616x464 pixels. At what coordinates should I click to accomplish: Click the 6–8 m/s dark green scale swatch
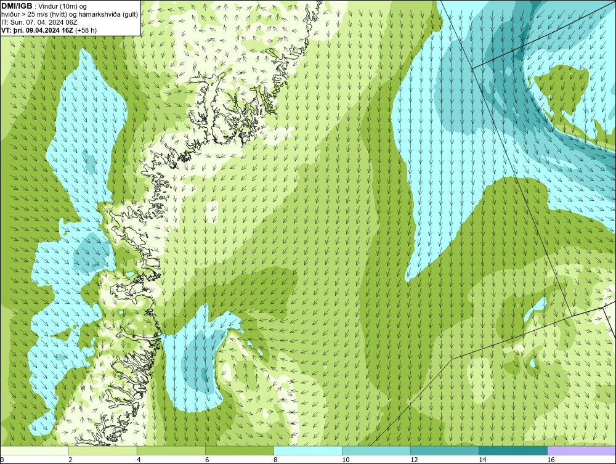point(239,450)
